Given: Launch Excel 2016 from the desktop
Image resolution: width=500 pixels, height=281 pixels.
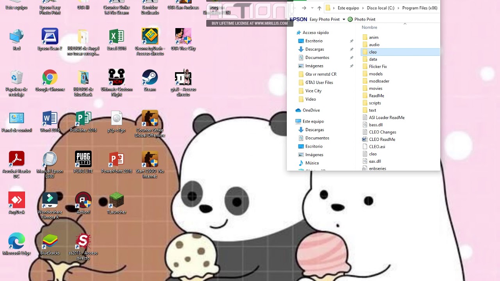Looking at the screenshot, I should click(116, 39).
